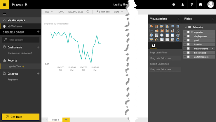Viewport: 216px width, 122px height.
Task: Select the Multi-row card visualization
Action: click(x=162, y=40)
